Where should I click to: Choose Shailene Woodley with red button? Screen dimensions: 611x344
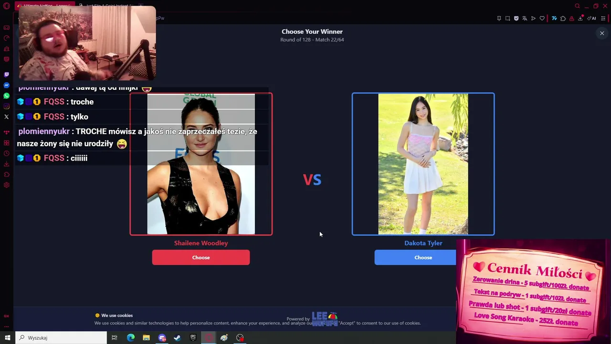[201, 258]
